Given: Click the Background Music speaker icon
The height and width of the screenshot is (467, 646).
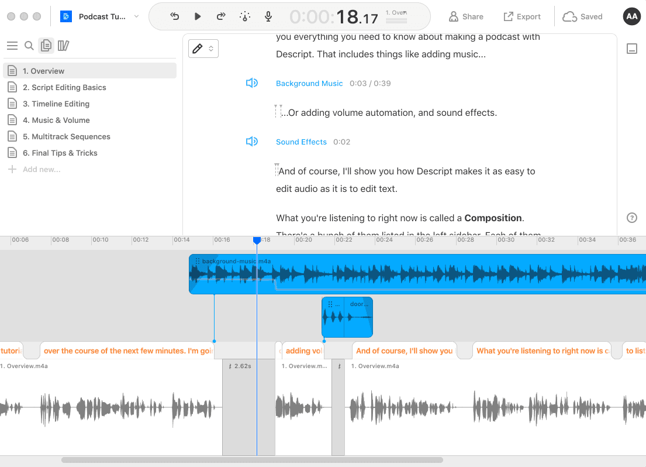Looking at the screenshot, I should pyautogui.click(x=252, y=83).
